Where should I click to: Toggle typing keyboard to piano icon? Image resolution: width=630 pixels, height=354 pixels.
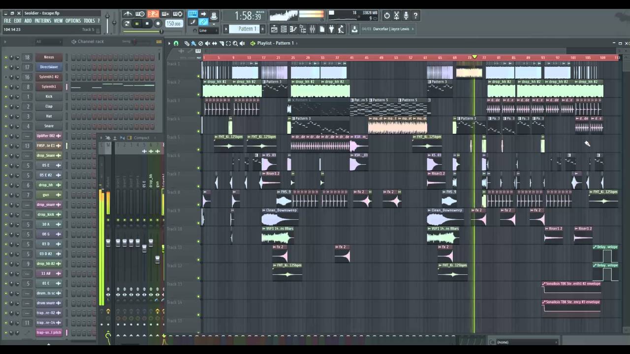(192, 14)
